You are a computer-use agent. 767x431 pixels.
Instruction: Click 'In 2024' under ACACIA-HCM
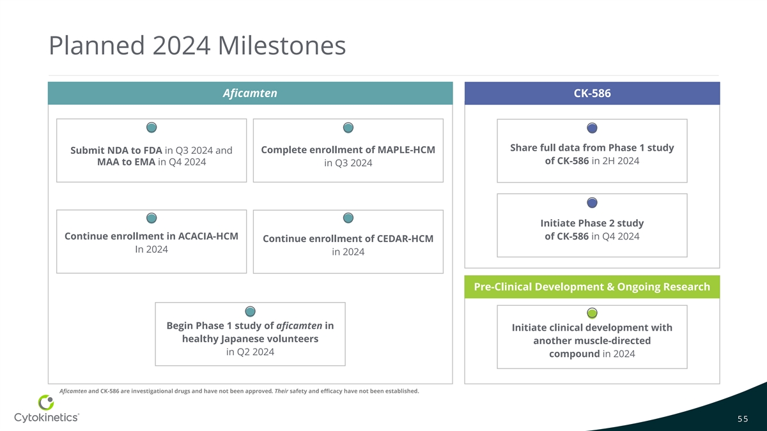(151, 250)
